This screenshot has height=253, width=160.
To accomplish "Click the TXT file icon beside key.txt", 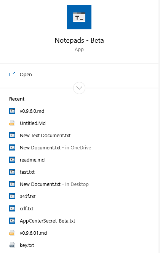I will pos(12,245).
